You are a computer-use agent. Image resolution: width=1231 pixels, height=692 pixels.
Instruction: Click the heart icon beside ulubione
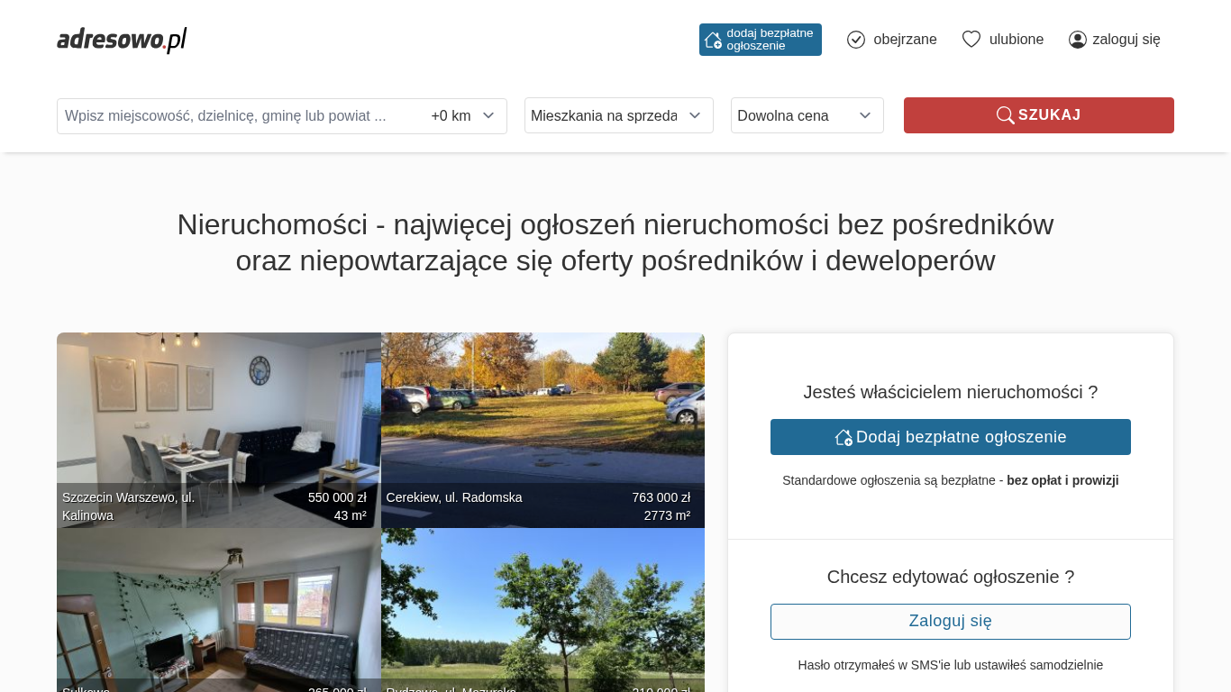coord(971,40)
